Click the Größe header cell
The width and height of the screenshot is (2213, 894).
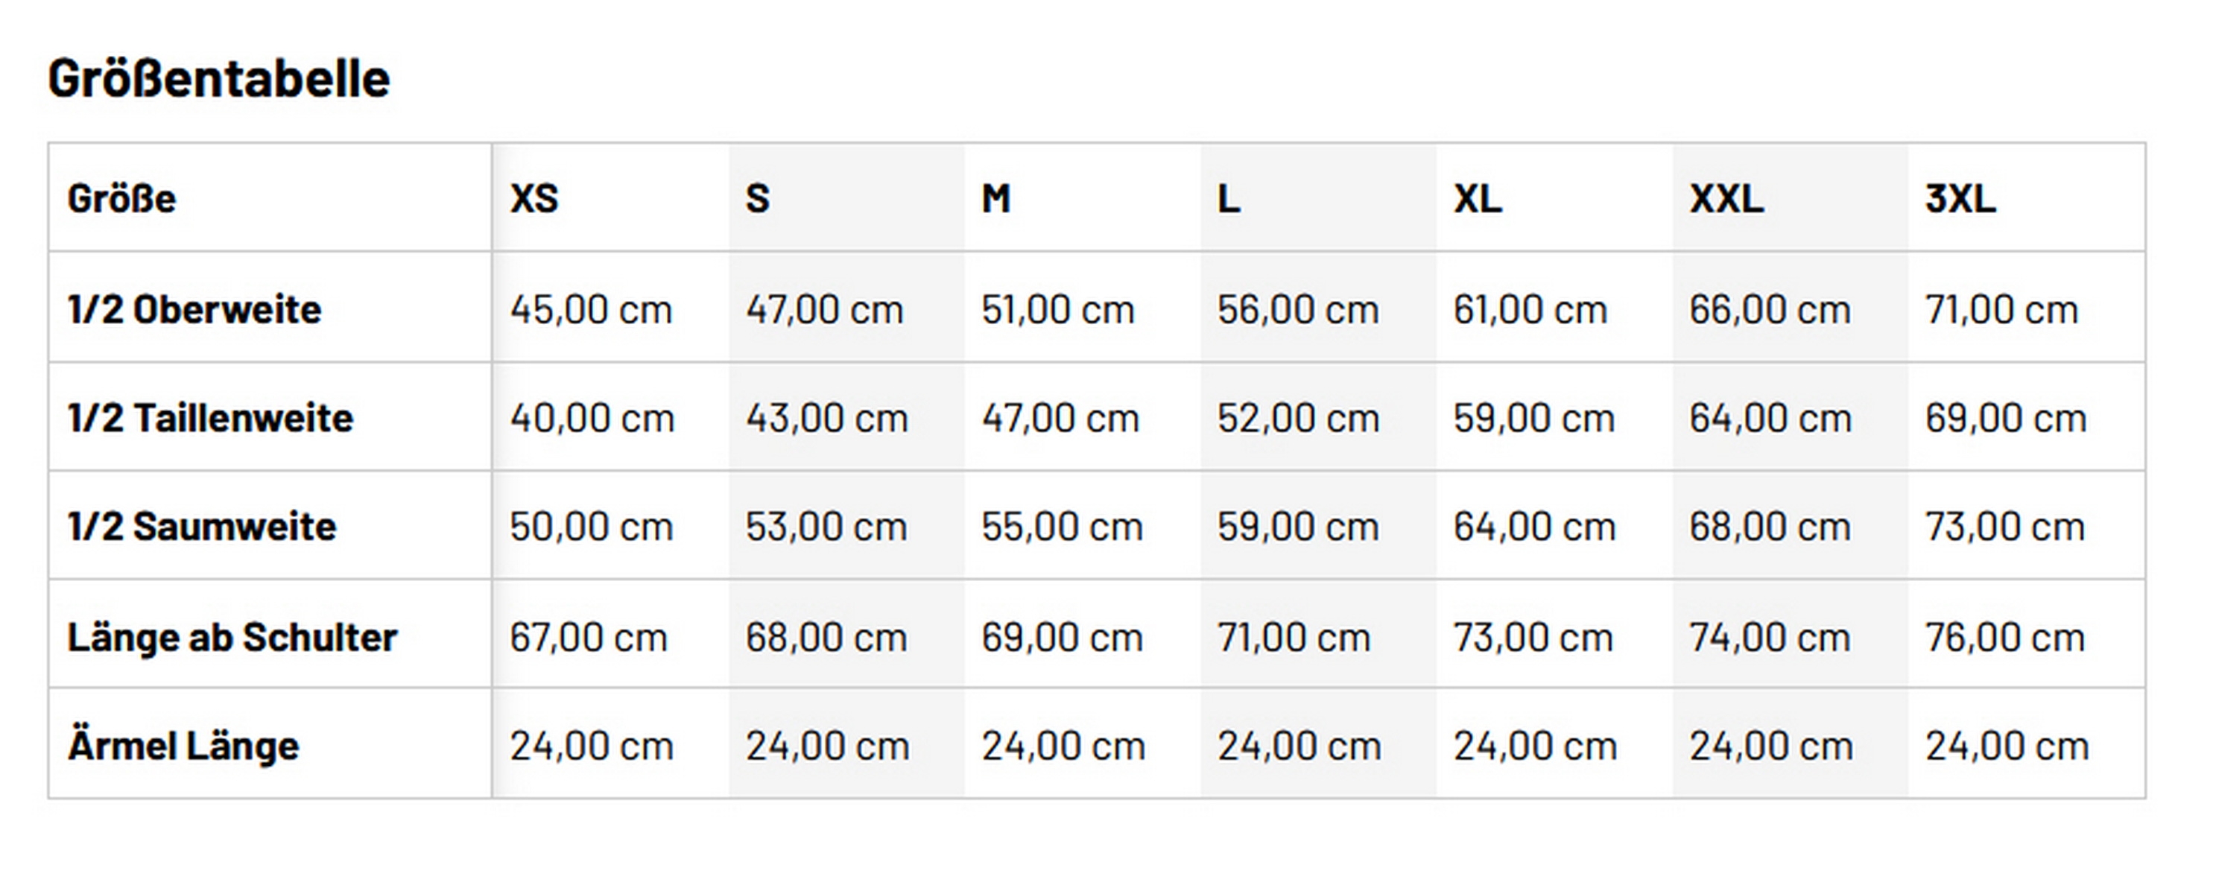[x=122, y=199]
